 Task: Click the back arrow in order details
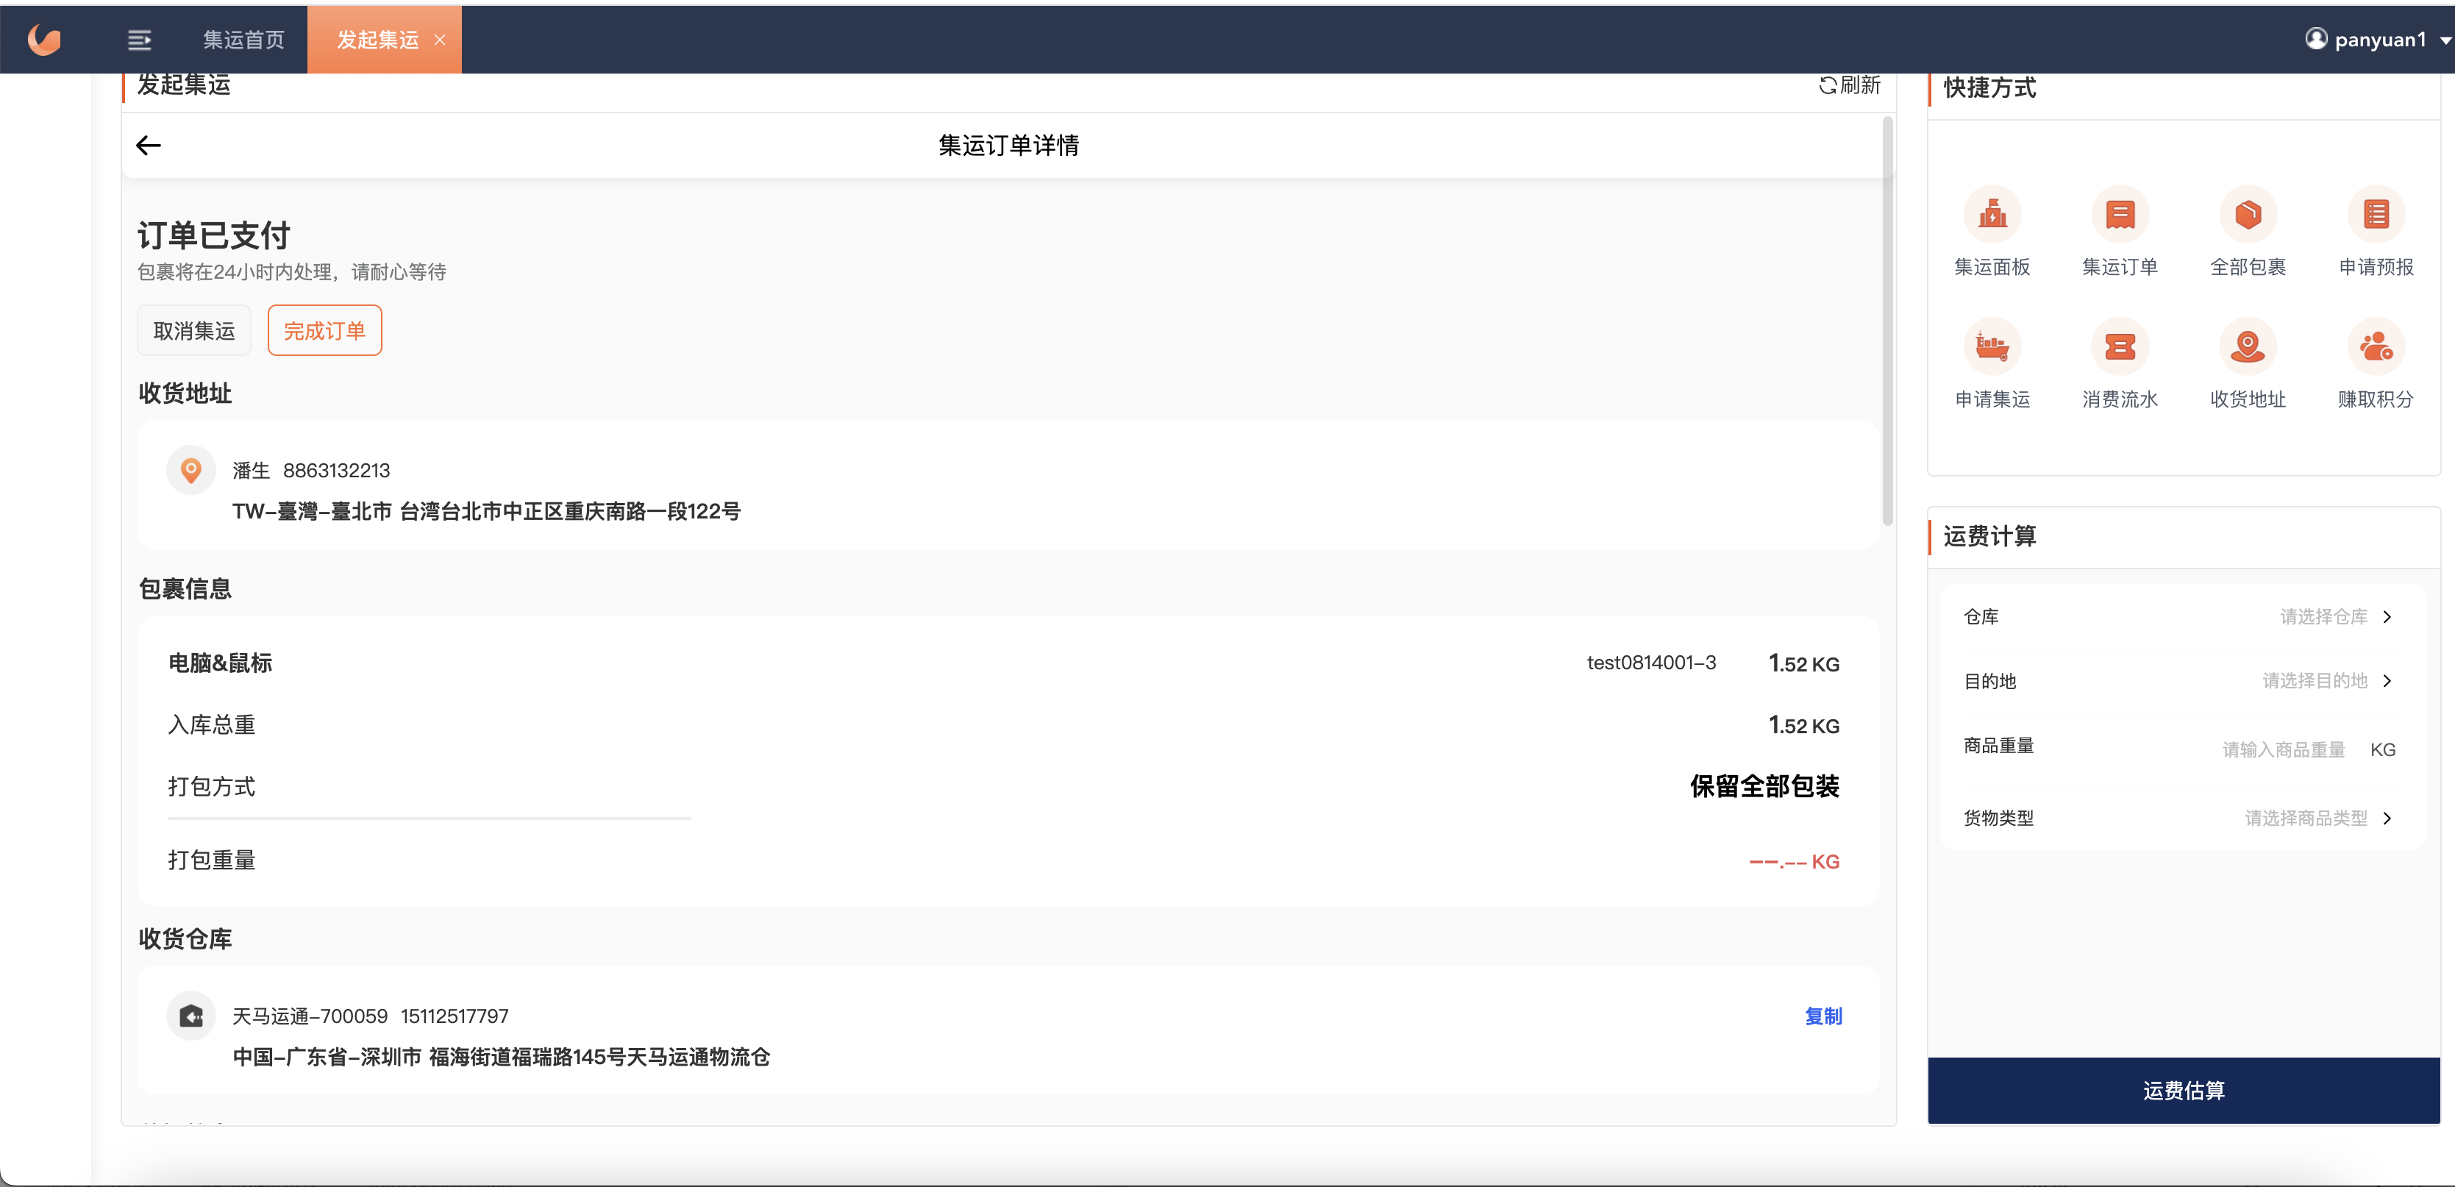click(149, 146)
